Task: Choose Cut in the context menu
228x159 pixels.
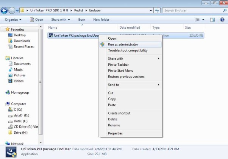Action: (130, 93)
